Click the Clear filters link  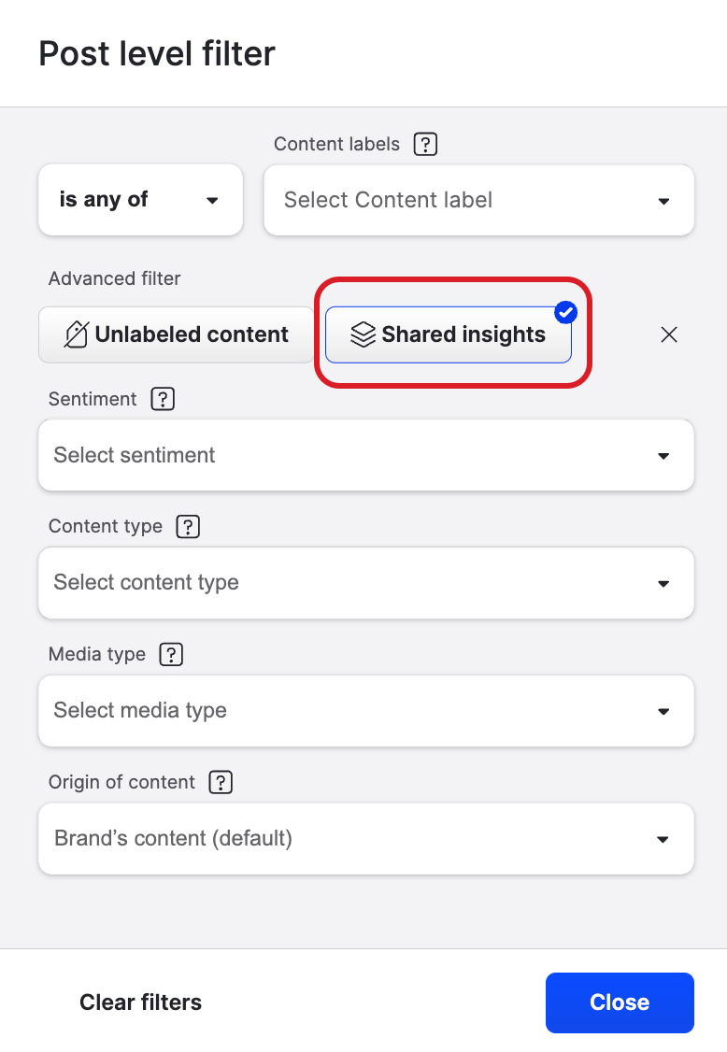pos(140,1002)
